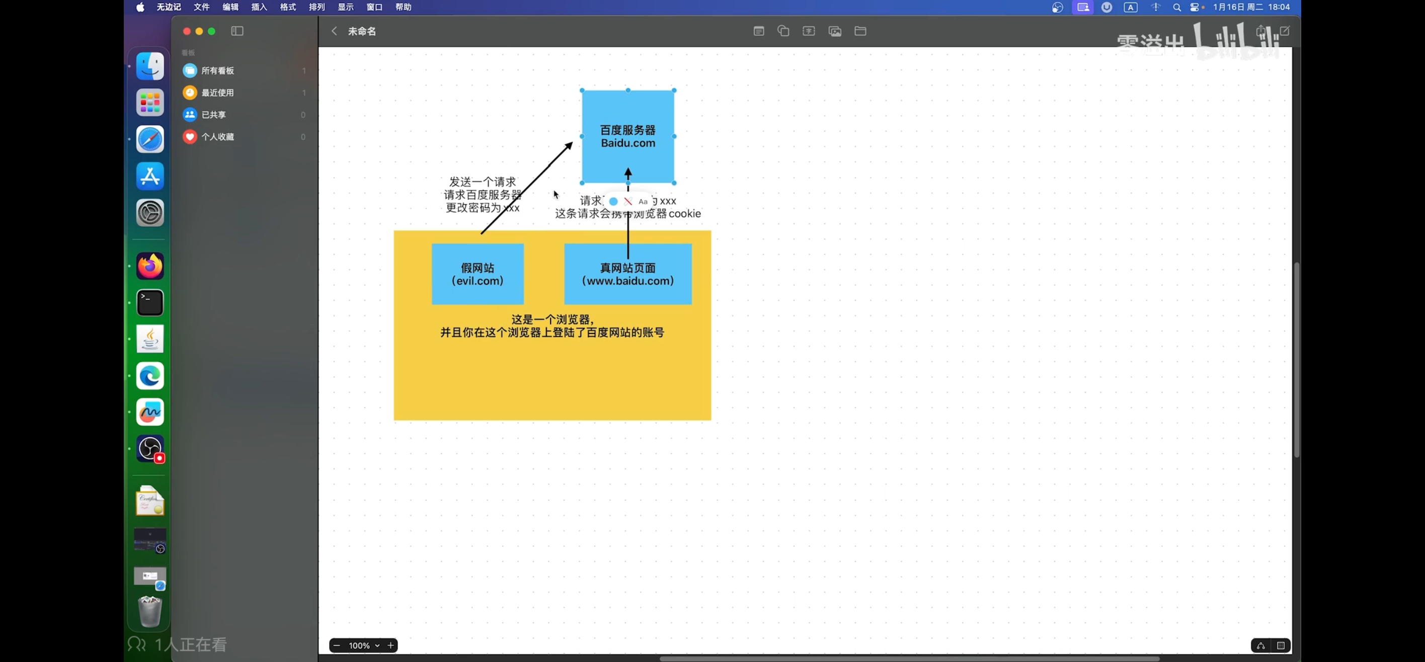Insert a sticky note from toolbar
The height and width of the screenshot is (662, 1425).
tap(758, 31)
